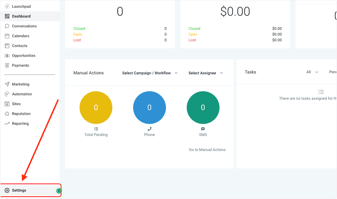Click the Settings gear icon

pyautogui.click(x=7, y=190)
